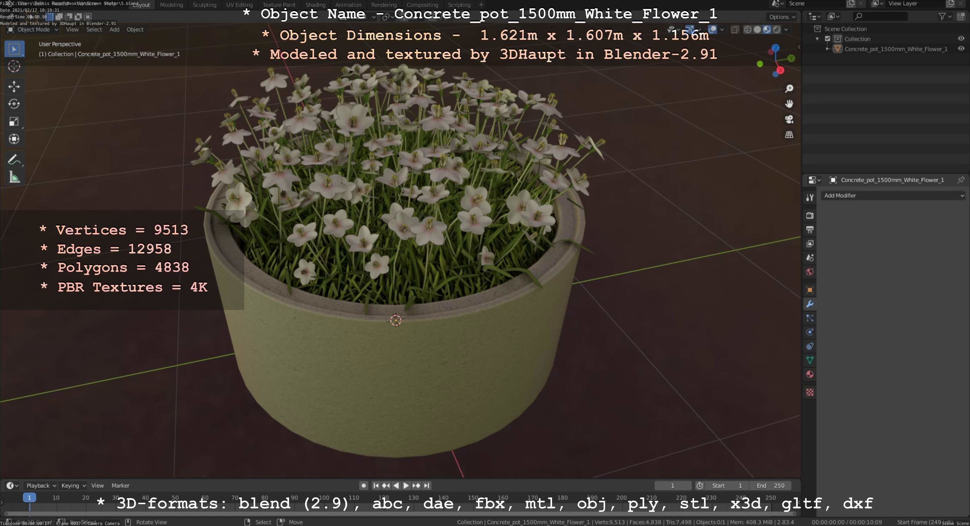The image size is (970, 526).
Task: Switch to rendered shading mode
Action: [x=776, y=30]
